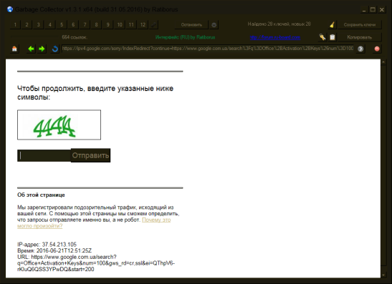Navigate back with the green left arrow
Image resolution: width=392 pixels, height=284 pixels.
tap(31, 49)
